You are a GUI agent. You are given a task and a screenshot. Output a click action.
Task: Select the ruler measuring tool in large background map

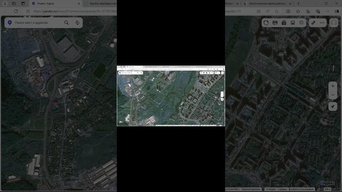pyautogui.click(x=313, y=22)
